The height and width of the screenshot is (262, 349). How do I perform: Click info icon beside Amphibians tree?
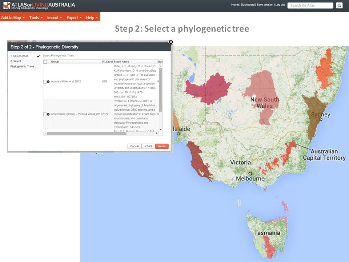pos(48,114)
